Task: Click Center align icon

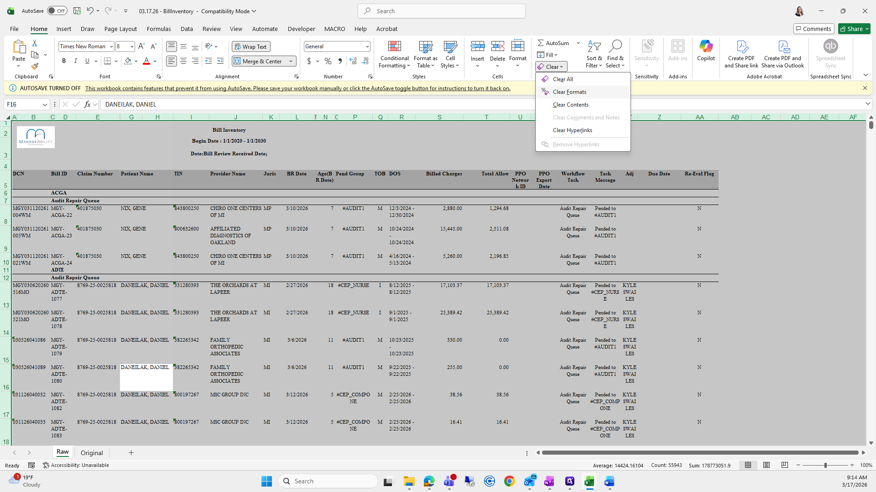Action: coord(183,61)
